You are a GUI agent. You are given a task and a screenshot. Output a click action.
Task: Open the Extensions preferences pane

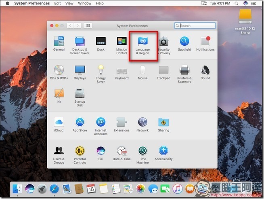coord(122,125)
